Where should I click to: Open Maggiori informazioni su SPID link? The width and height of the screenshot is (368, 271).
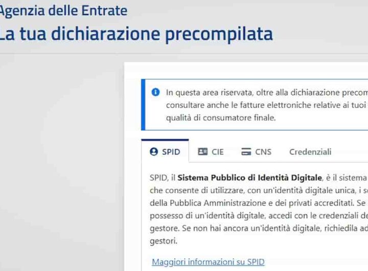pyautogui.click(x=208, y=262)
